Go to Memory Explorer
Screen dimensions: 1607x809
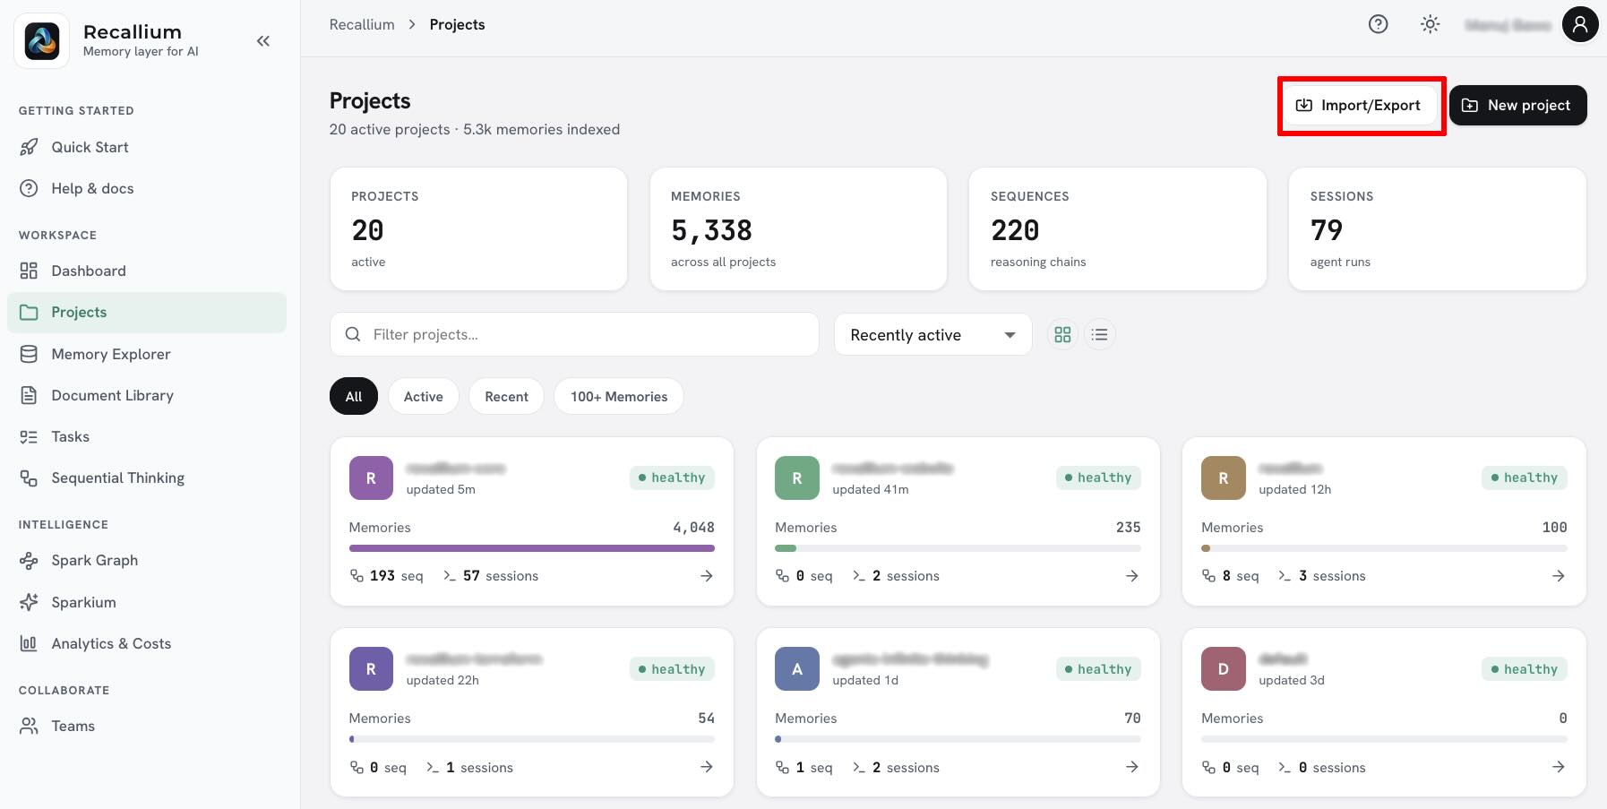[x=147, y=354]
